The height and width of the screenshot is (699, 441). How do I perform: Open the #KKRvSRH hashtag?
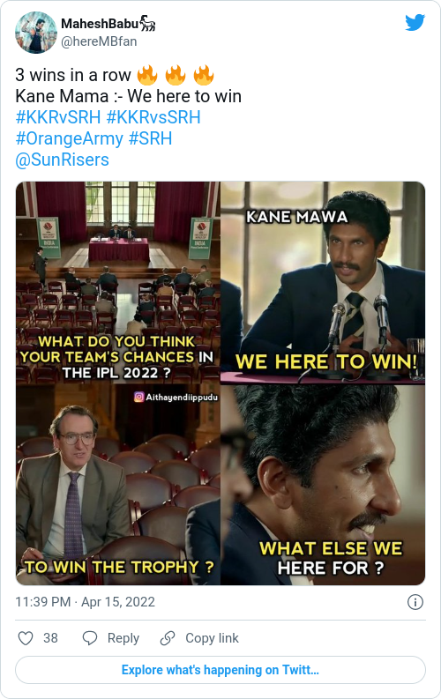click(58, 117)
